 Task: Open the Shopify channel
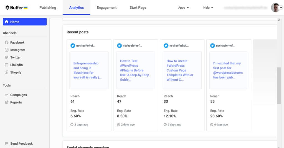tap(16, 72)
